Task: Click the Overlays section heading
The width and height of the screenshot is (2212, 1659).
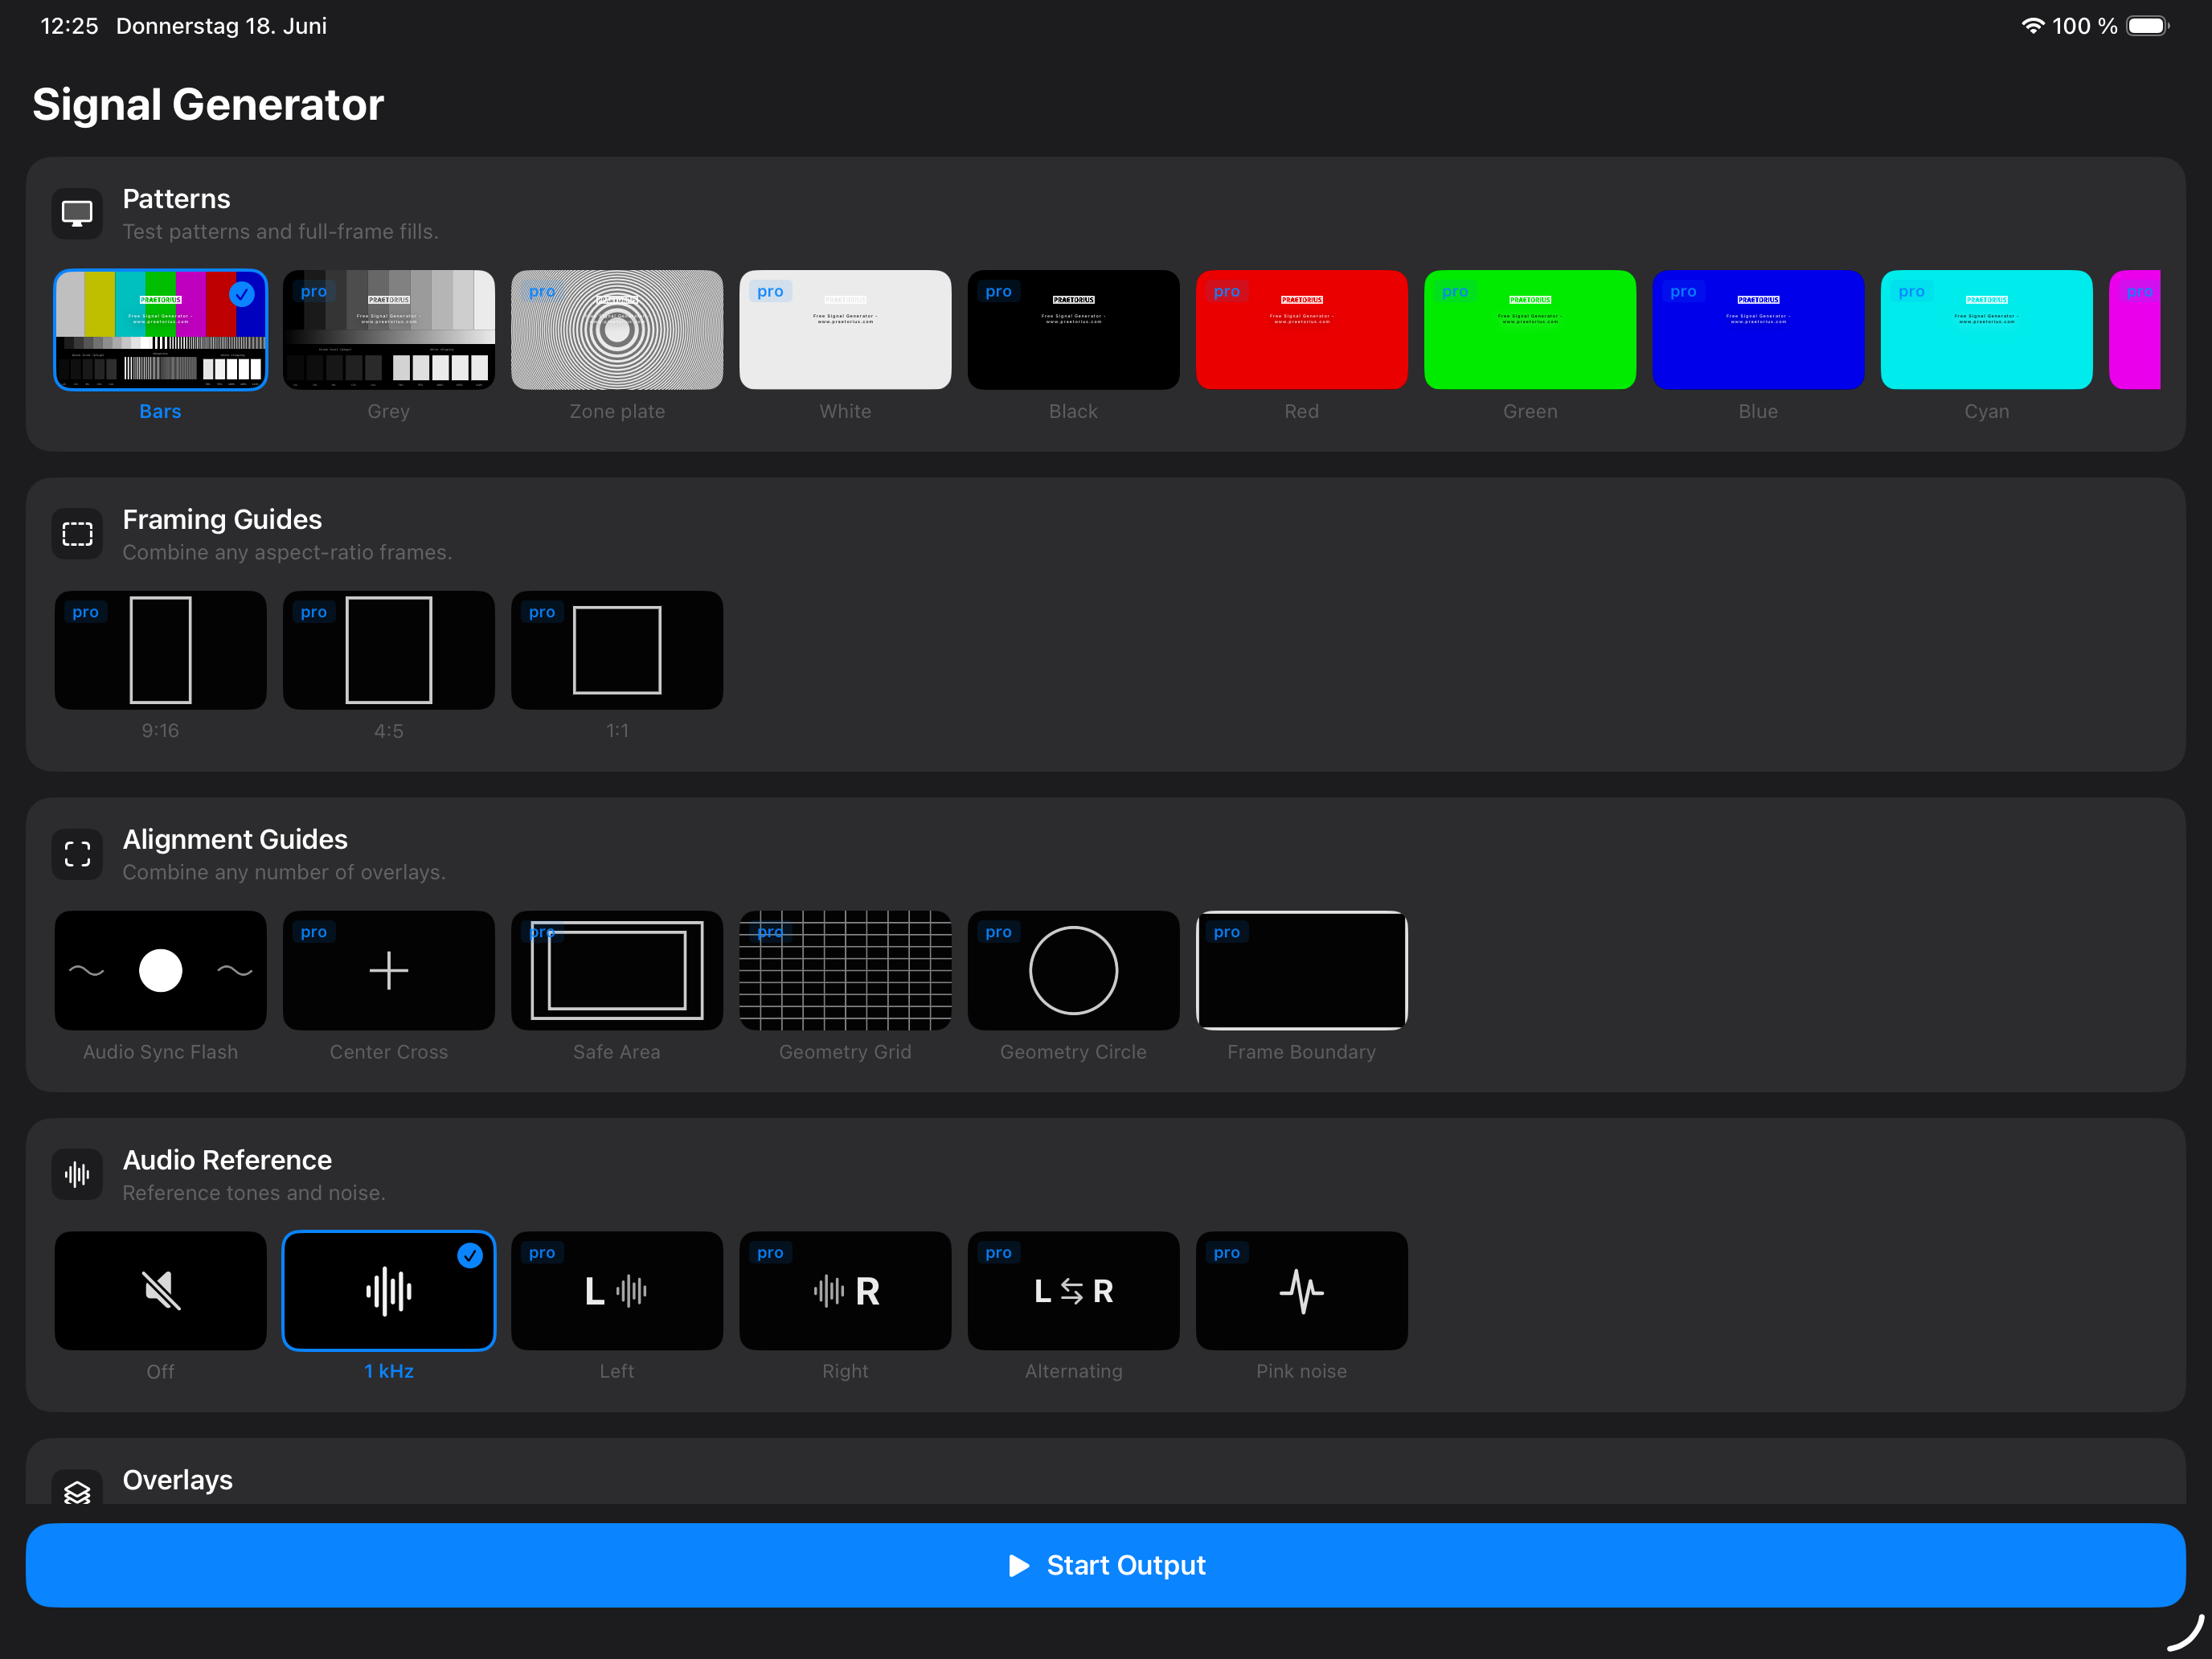Action: (177, 1480)
